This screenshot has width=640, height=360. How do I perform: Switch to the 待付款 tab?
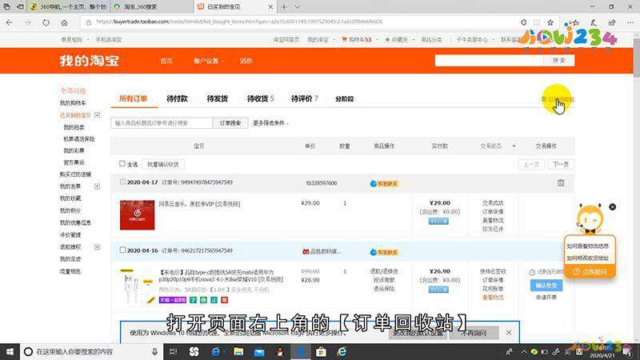tap(177, 98)
